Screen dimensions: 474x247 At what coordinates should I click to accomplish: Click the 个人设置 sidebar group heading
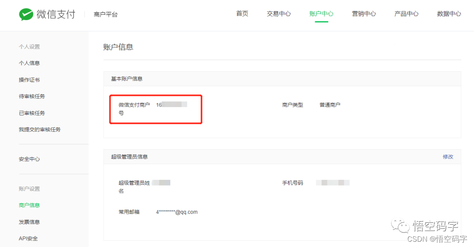coord(29,47)
